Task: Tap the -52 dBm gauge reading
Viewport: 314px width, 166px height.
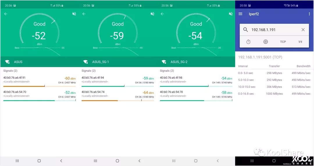Action: click(x=39, y=36)
